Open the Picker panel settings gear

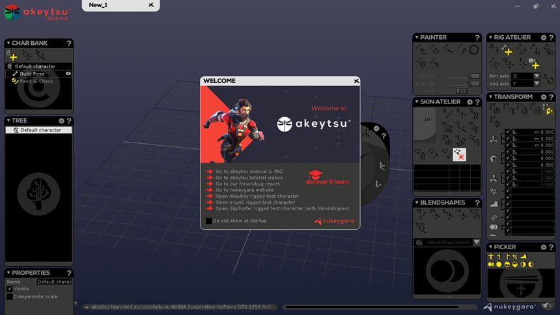point(544,247)
